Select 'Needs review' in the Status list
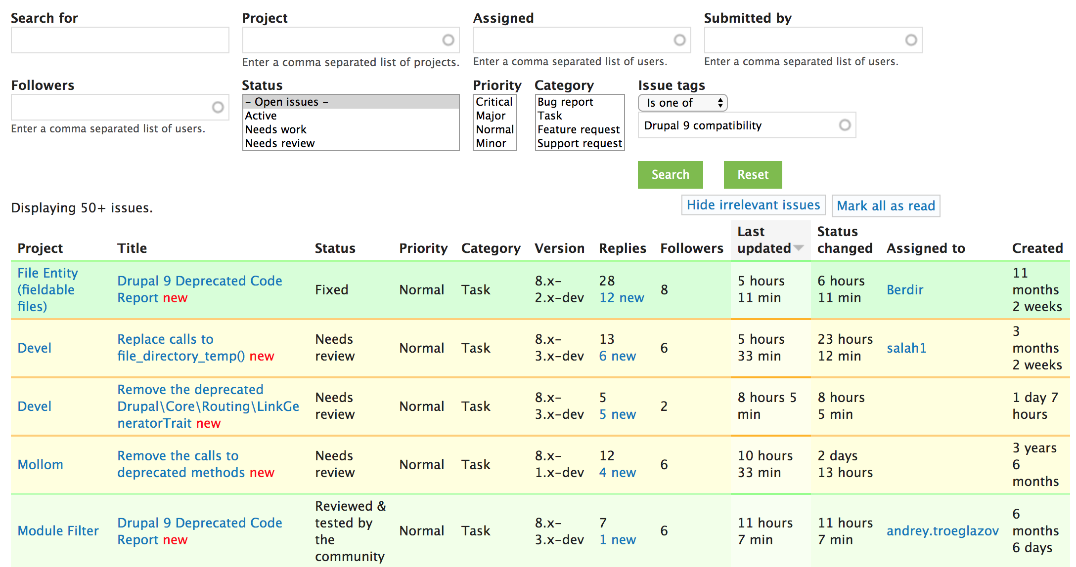 tap(280, 143)
